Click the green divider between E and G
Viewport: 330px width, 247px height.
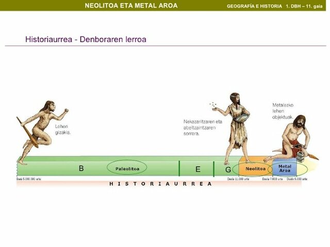tap(214, 169)
